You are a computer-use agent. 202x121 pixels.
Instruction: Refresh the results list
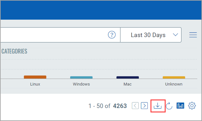[169, 106]
